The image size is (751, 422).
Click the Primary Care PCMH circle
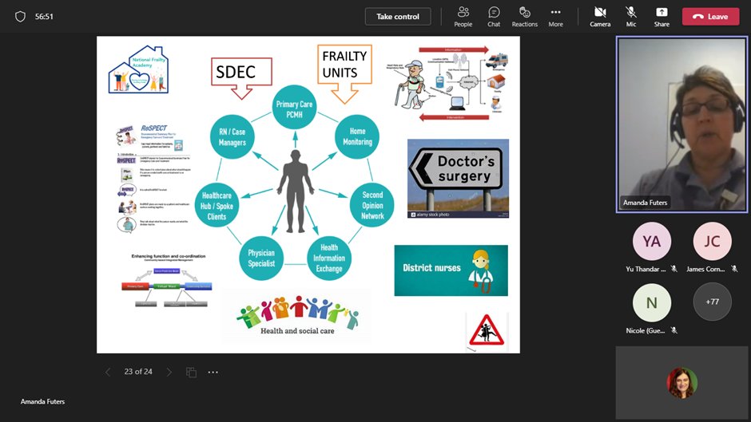pos(294,108)
